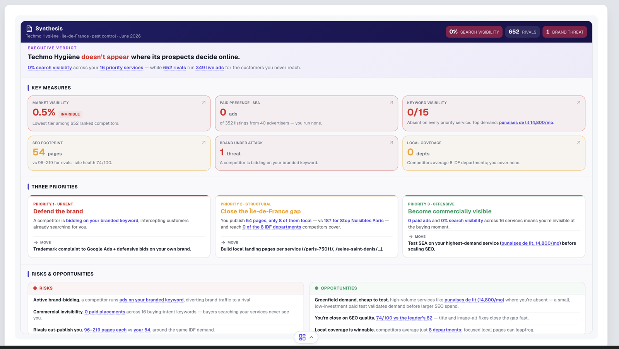
Task: Open Paid Presence SEA card expand arrow
Action: tap(391, 102)
